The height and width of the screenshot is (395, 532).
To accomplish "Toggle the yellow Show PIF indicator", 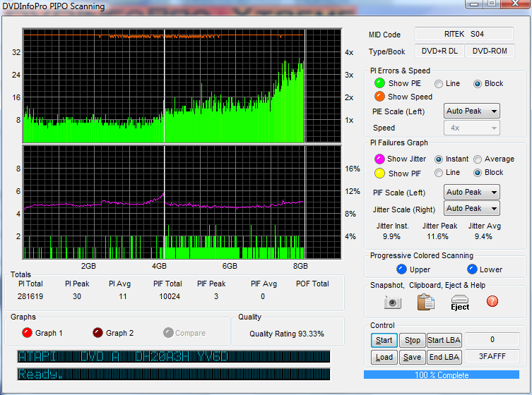I will pyautogui.click(x=379, y=173).
